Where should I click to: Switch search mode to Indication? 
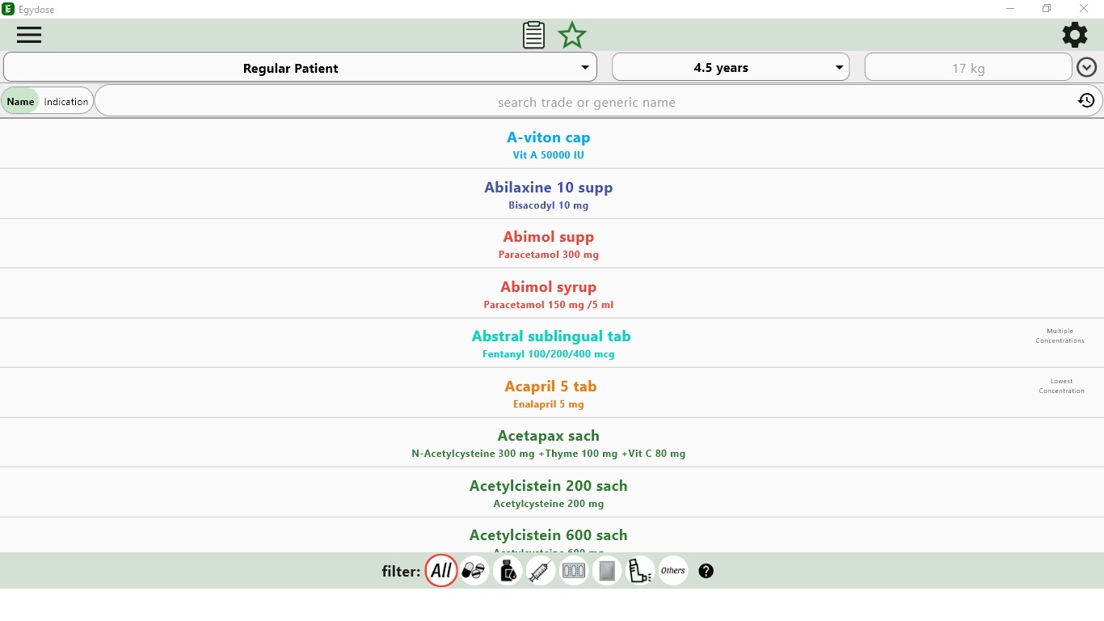point(66,102)
